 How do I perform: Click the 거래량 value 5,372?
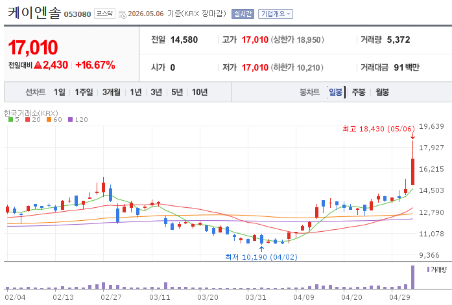click(398, 40)
